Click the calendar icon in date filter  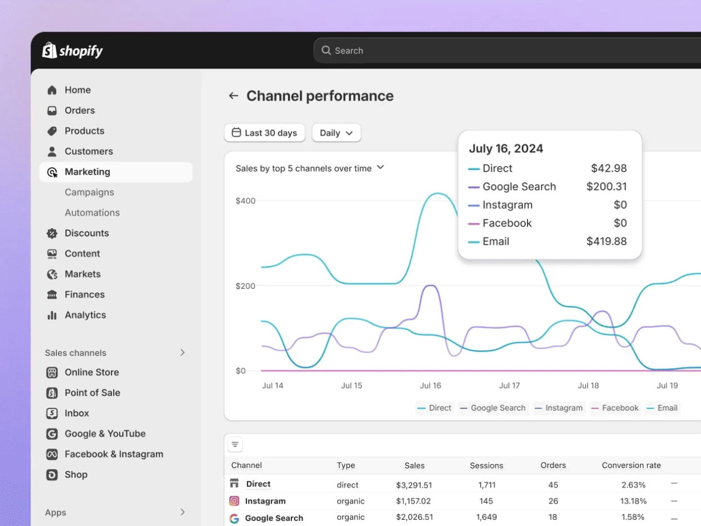click(x=237, y=133)
